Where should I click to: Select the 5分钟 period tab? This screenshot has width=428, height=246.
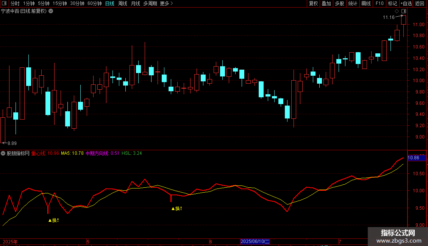pyautogui.click(x=44, y=3)
